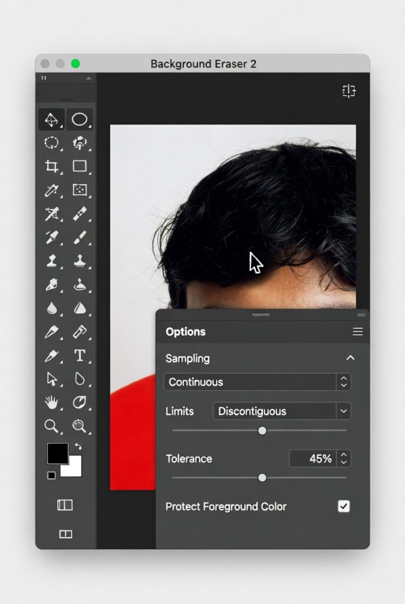
Task: Click the "Sampling" section label
Action: pos(187,358)
